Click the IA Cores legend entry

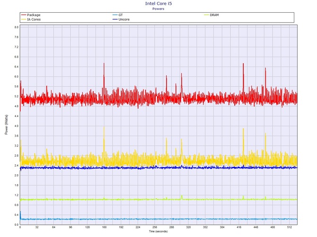(x=31, y=19)
